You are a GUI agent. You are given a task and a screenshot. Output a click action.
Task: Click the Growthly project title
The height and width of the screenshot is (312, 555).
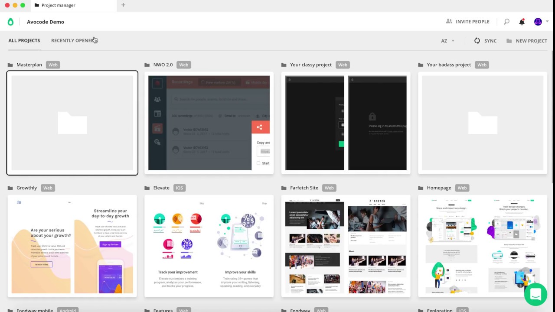[26, 188]
